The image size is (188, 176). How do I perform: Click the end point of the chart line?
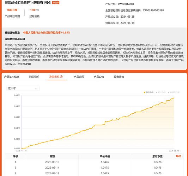pyautogui.click(x=174, y=98)
